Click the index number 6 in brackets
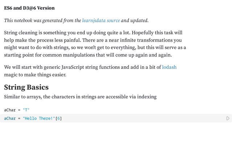This screenshot has width=232, height=145. pos(59,119)
